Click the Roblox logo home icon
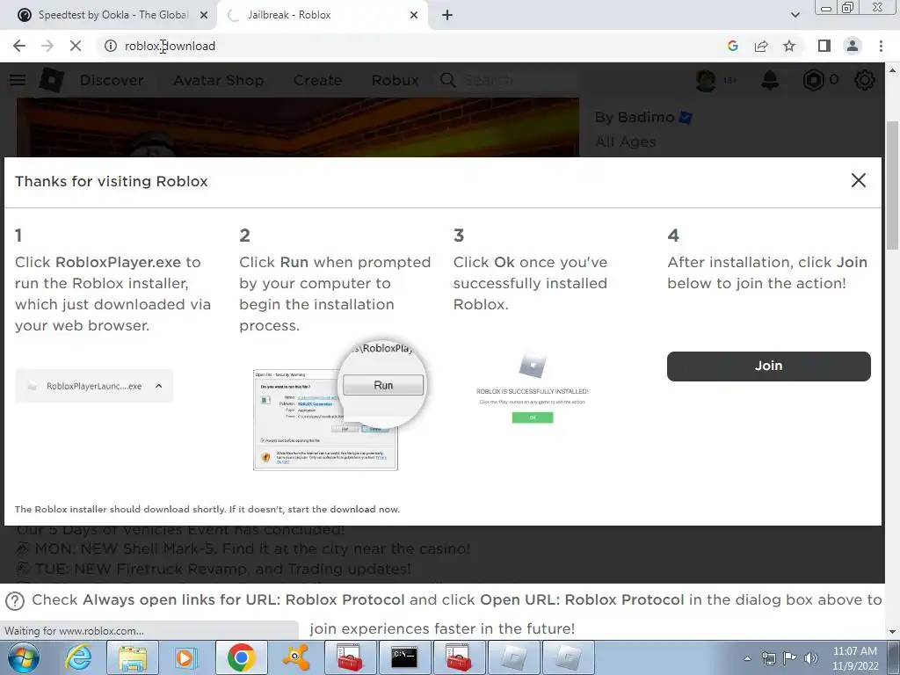The image size is (900, 675). point(51,80)
